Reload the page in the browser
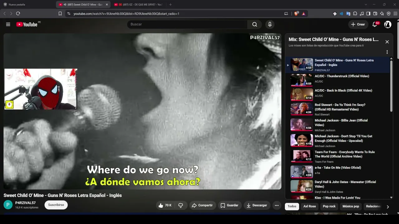399x224 pixels. pos(18,13)
